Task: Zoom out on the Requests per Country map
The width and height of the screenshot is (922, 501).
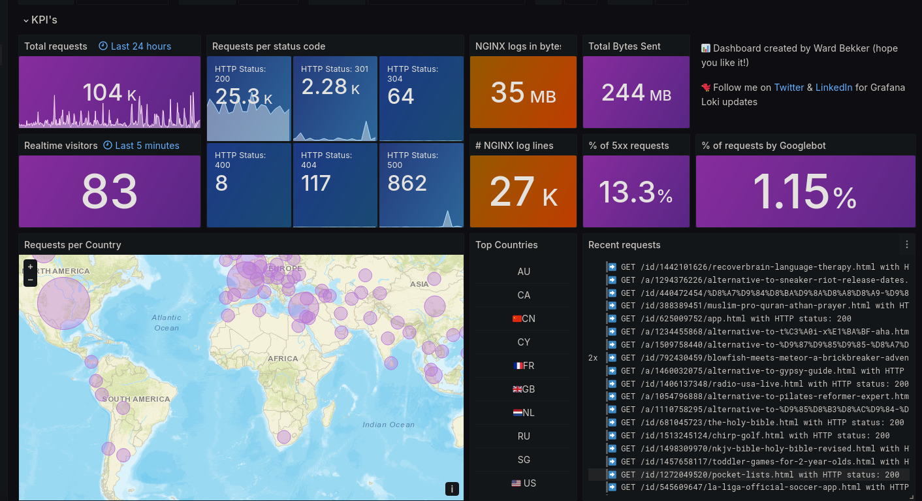Action: 30,280
